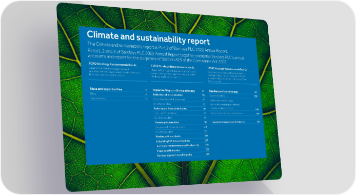Image resolution: width=356 pixels, height=195 pixels.
Task: Click the line mentioning Section 423 of Companies Act
Action: (157, 59)
